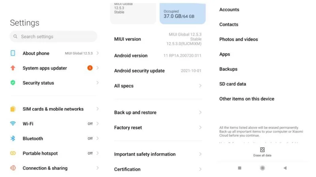Open All specs
This screenshot has width=316, height=177.
[158, 86]
